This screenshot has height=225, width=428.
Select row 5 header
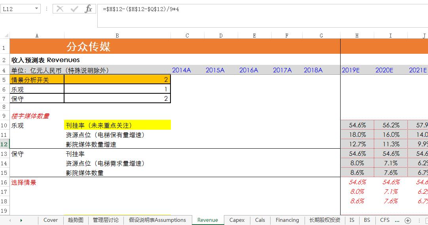point(4,80)
